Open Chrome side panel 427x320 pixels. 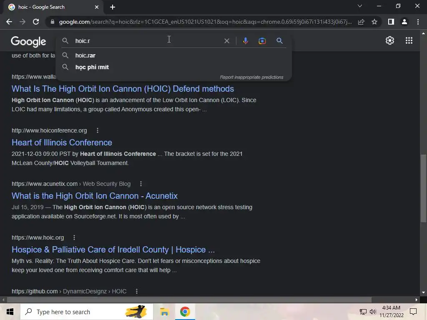click(x=391, y=22)
